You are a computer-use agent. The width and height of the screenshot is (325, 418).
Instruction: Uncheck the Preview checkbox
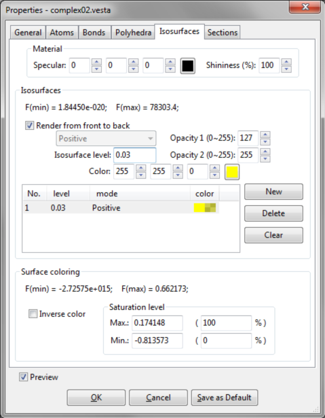tap(23, 377)
